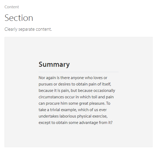This screenshot has height=152, width=163.
Task: Click the word "exercise," in the paragraph
Action: click(100, 116)
